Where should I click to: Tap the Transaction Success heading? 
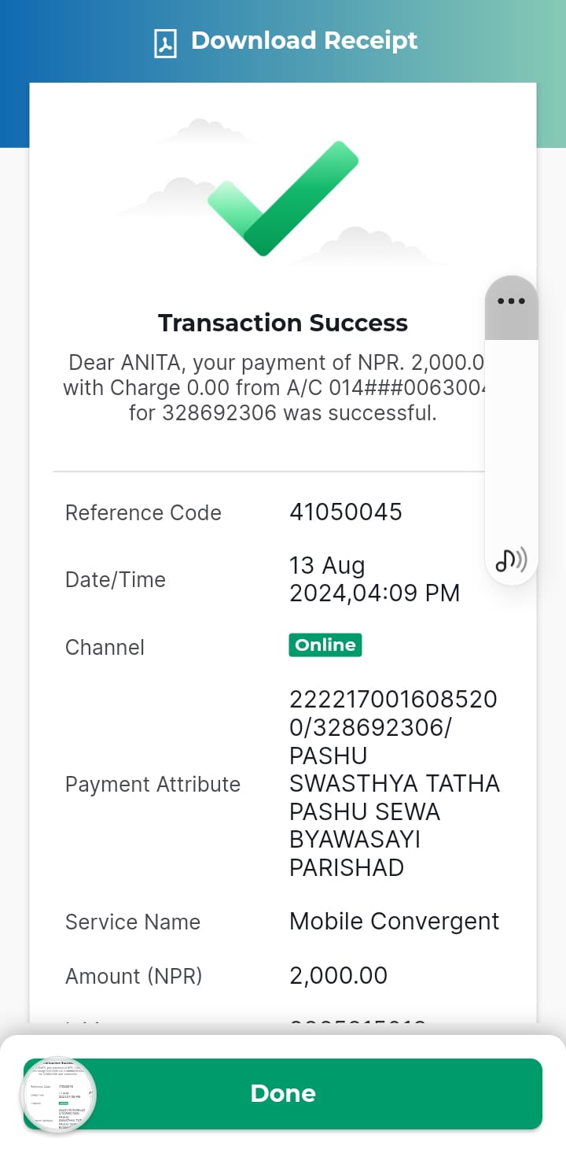283,323
